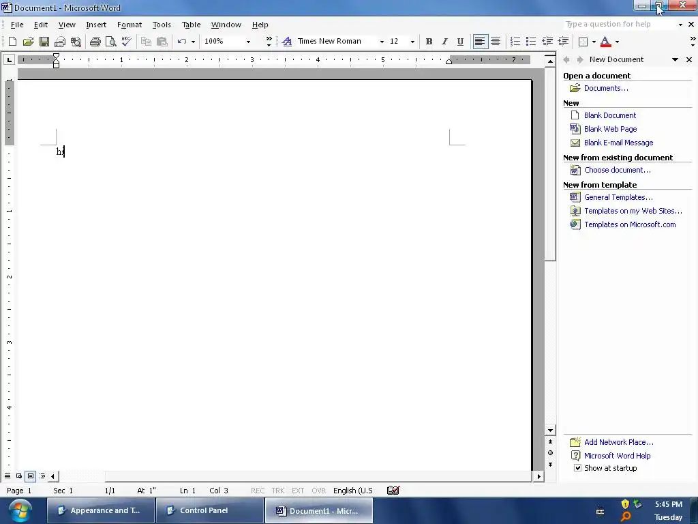Switch to Outline view button

[x=42, y=476]
